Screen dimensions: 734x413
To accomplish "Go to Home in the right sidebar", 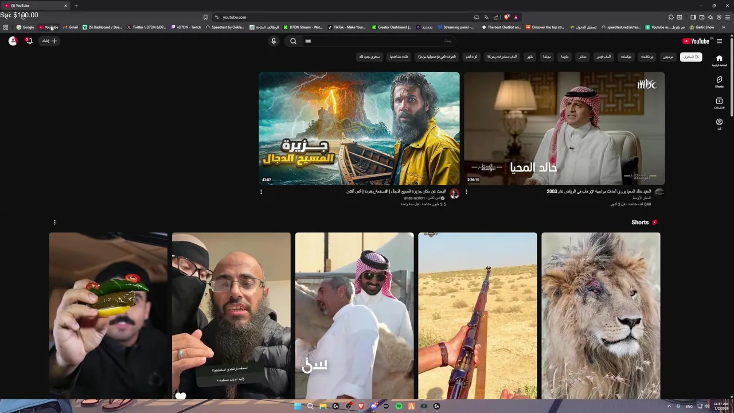I will pyautogui.click(x=719, y=61).
